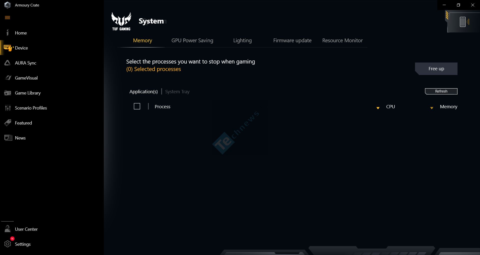The width and height of the screenshot is (480, 255).
Task: Sort processes by Memory arrow
Action: click(431, 108)
